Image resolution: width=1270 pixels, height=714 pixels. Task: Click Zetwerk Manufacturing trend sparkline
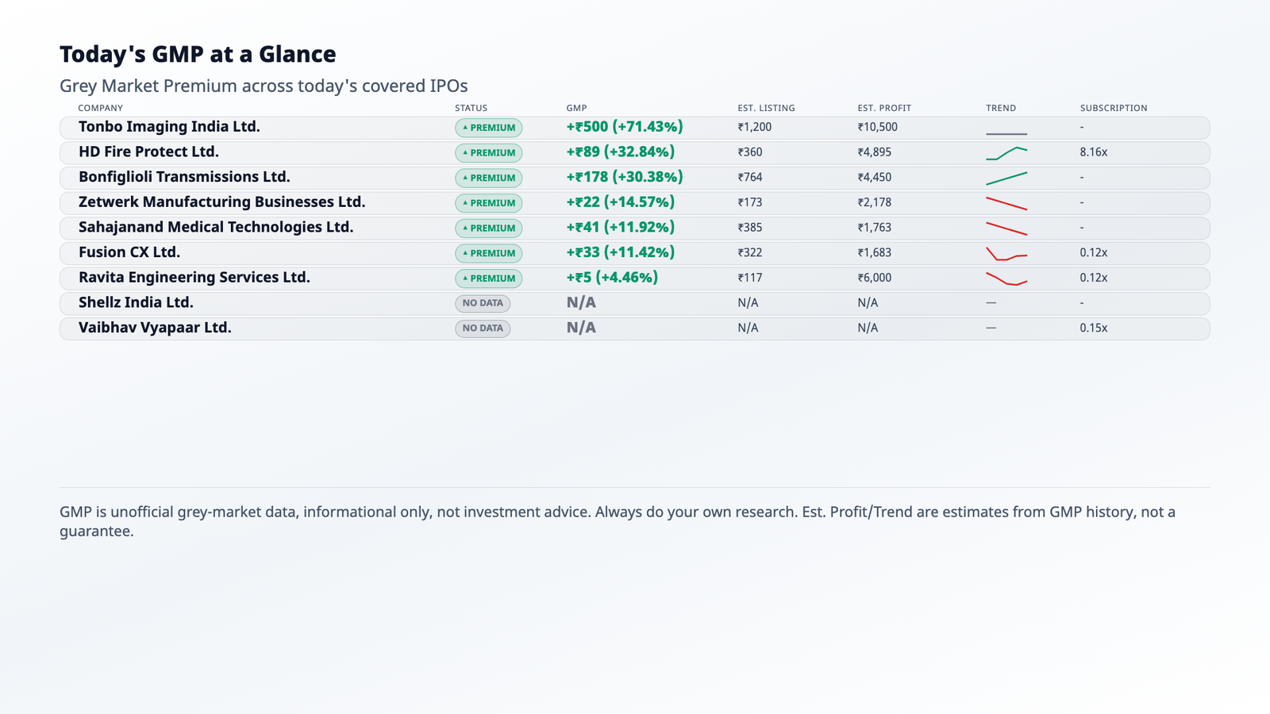1006,203
